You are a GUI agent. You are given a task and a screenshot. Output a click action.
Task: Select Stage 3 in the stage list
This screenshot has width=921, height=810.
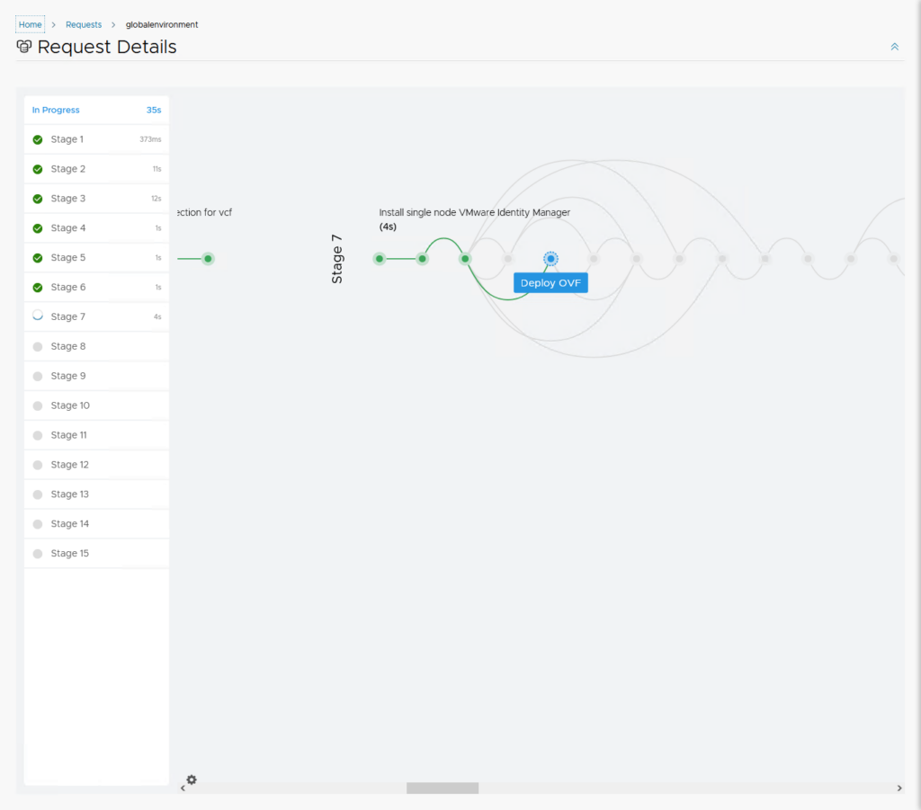point(68,199)
